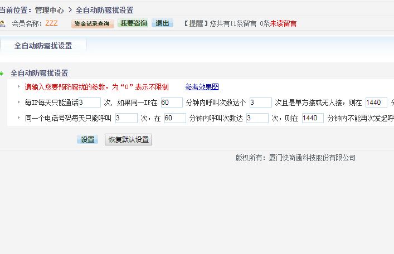Click the 我要咨询 consult button
The width and height of the screenshot is (394, 254).
[x=133, y=23]
